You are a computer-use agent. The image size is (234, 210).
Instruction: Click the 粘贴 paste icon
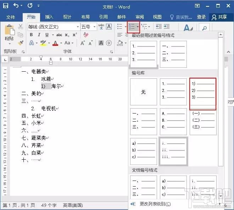tap(10, 30)
